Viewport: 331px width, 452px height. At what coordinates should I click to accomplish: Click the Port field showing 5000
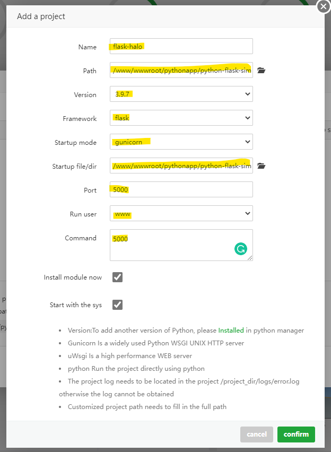click(180, 189)
